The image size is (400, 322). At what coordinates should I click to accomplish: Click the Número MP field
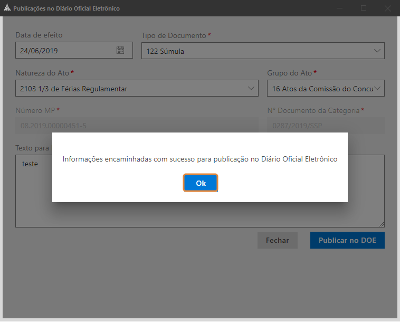point(137,126)
